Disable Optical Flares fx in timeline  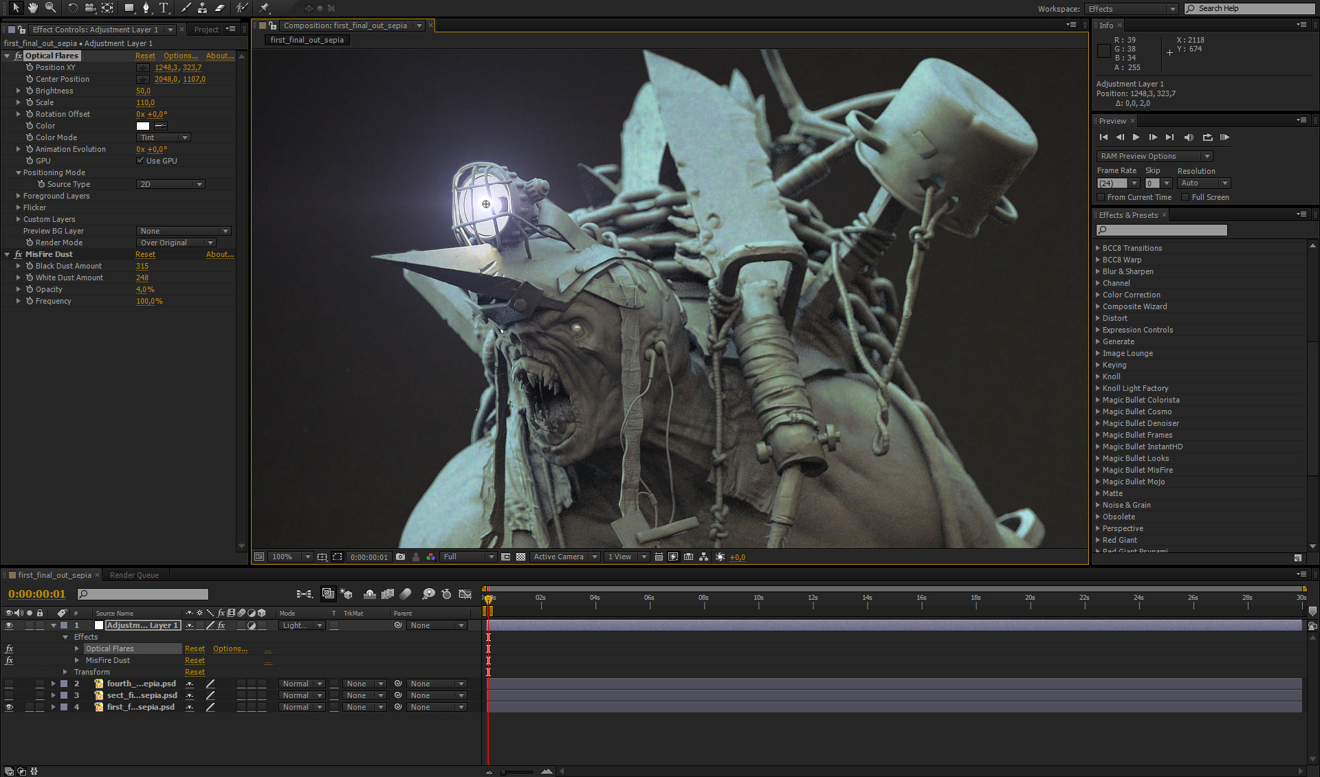pos(9,649)
